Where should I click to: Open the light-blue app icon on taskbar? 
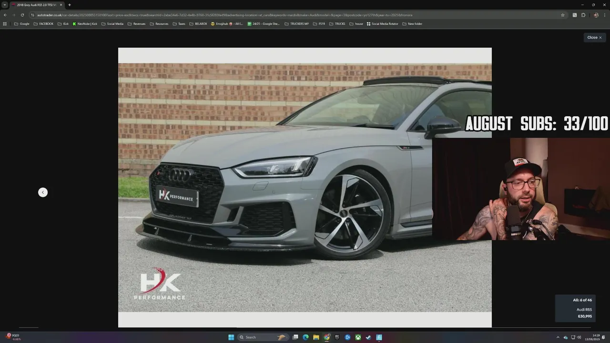(379, 337)
